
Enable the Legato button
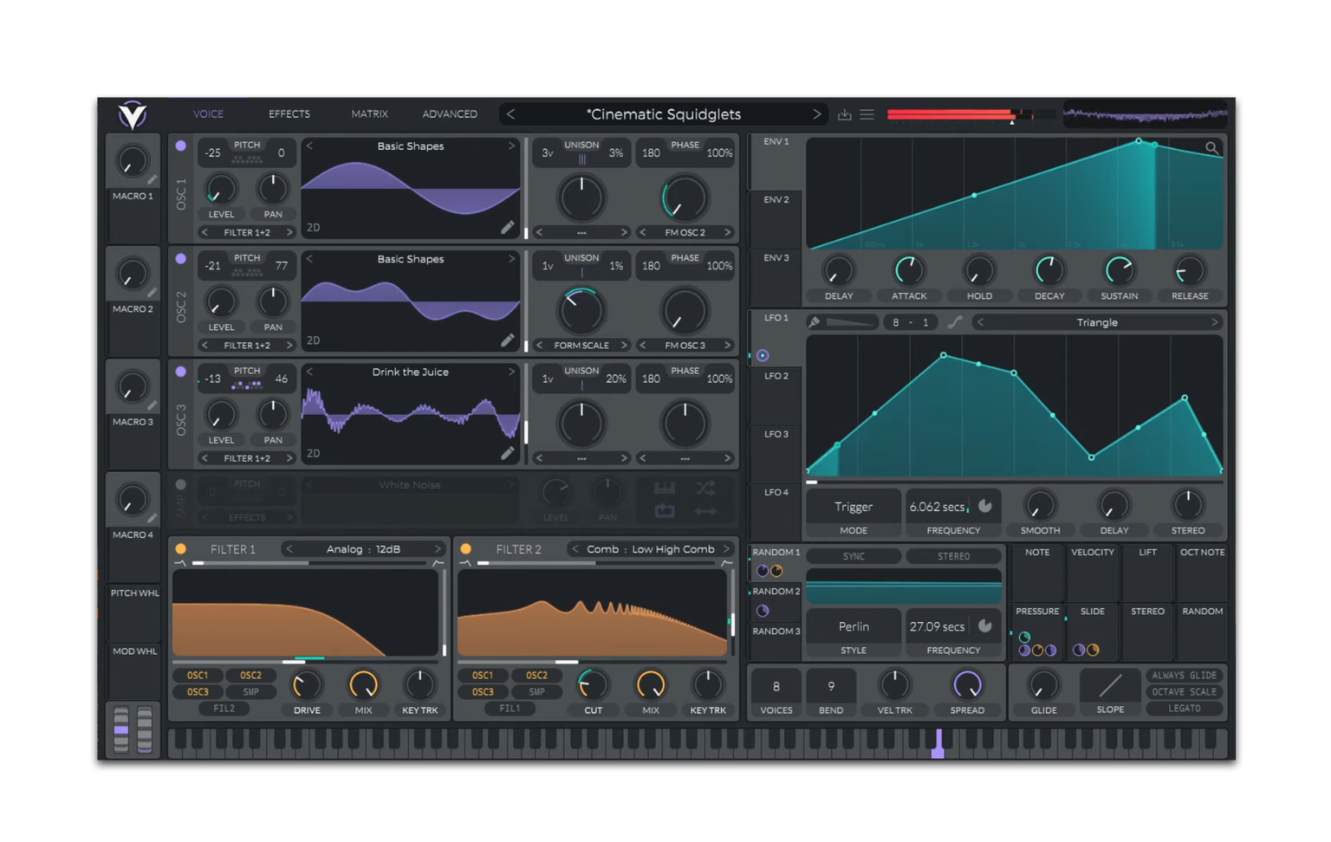click(1184, 709)
